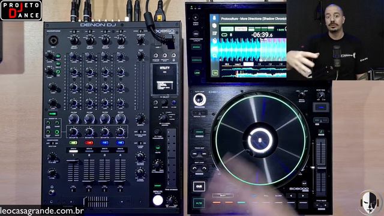Toggle the channel 4 Cue button on mixer
Image resolution: width=384 pixels, height=216 pixels.
(x=120, y=143)
